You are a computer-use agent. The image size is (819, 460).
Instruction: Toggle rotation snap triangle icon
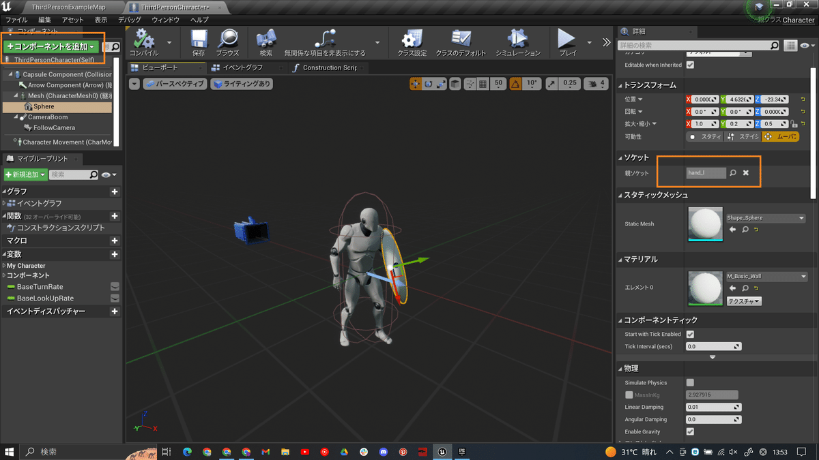pos(515,84)
